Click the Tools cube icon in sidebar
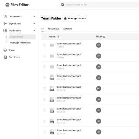This screenshot has height=139, width=139. pyautogui.click(x=5, y=50)
